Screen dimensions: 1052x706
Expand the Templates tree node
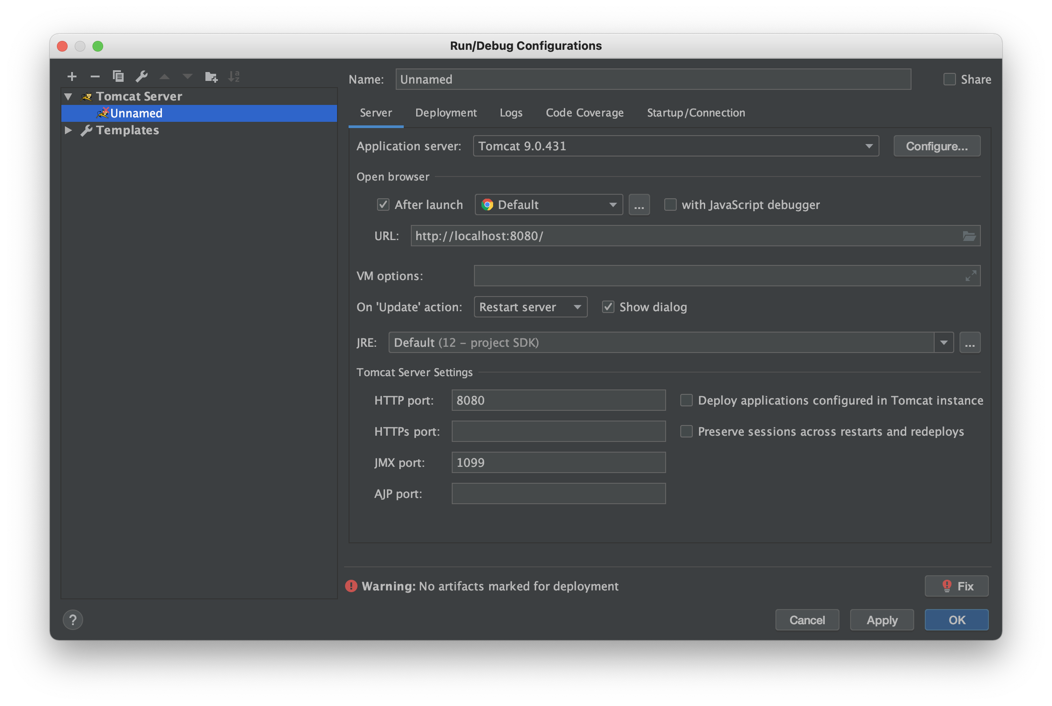pos(68,130)
